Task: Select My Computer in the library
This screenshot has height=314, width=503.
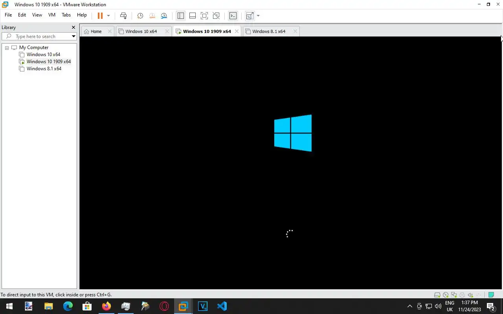Action: tap(34, 47)
